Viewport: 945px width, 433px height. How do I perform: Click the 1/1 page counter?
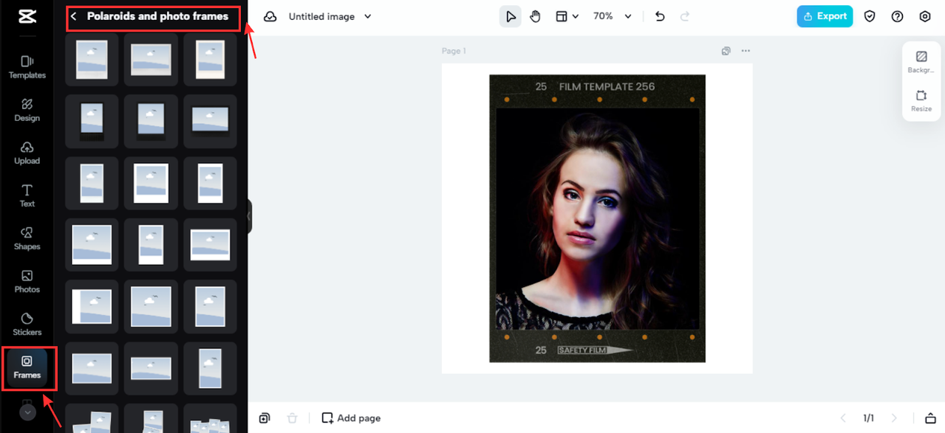click(868, 418)
